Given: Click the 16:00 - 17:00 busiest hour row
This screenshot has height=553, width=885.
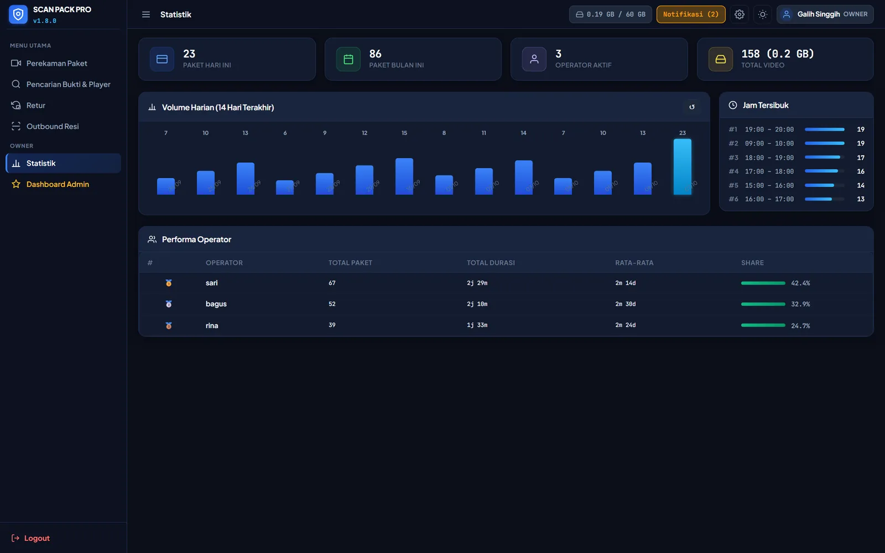Looking at the screenshot, I should click(x=796, y=199).
